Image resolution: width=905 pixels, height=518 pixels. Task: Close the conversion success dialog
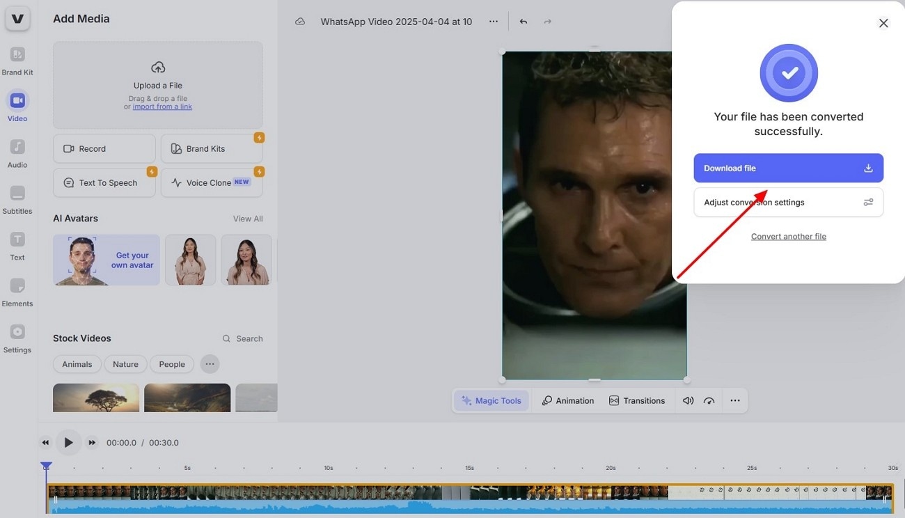883,23
